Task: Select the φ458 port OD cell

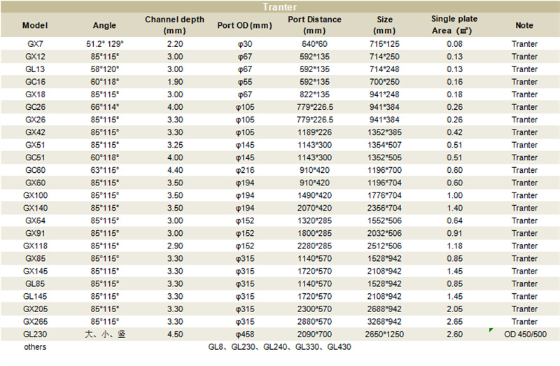Action: [x=245, y=335]
